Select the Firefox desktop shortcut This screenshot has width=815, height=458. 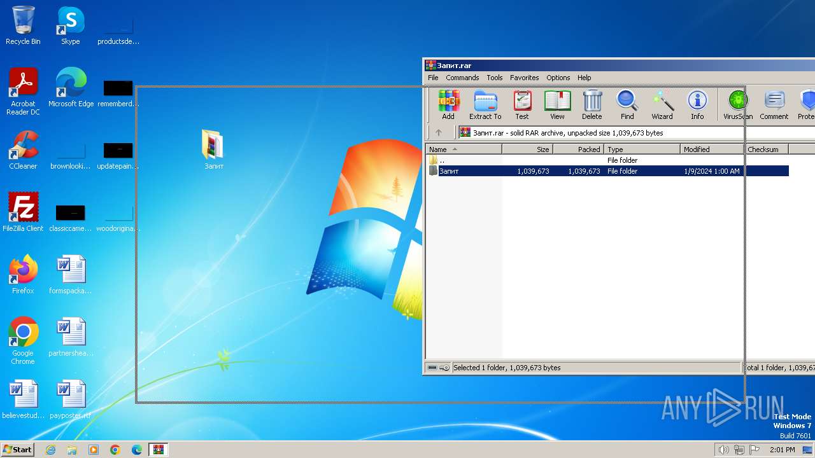click(23, 275)
